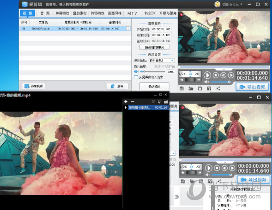Set 1/2X playback speed in lower editor window
The width and height of the screenshot is (272, 210).
(183, 167)
